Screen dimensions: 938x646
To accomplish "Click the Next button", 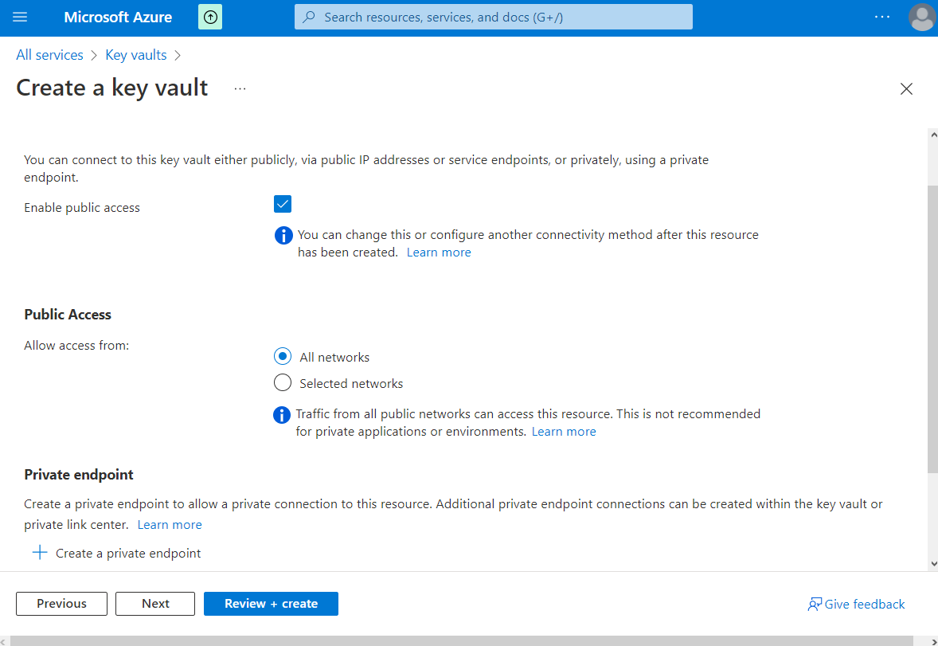I will pyautogui.click(x=155, y=604).
